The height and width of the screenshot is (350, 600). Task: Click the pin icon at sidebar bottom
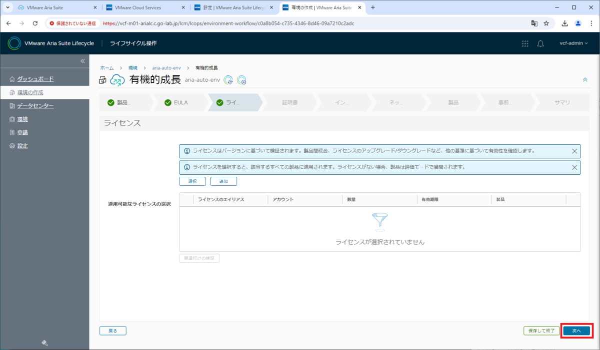(44, 343)
